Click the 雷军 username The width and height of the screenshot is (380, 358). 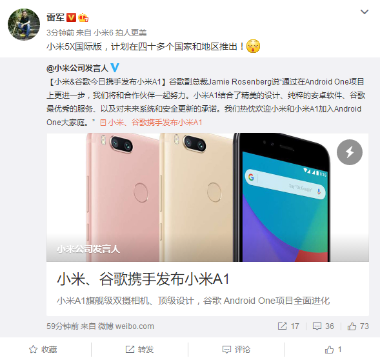[55, 17]
